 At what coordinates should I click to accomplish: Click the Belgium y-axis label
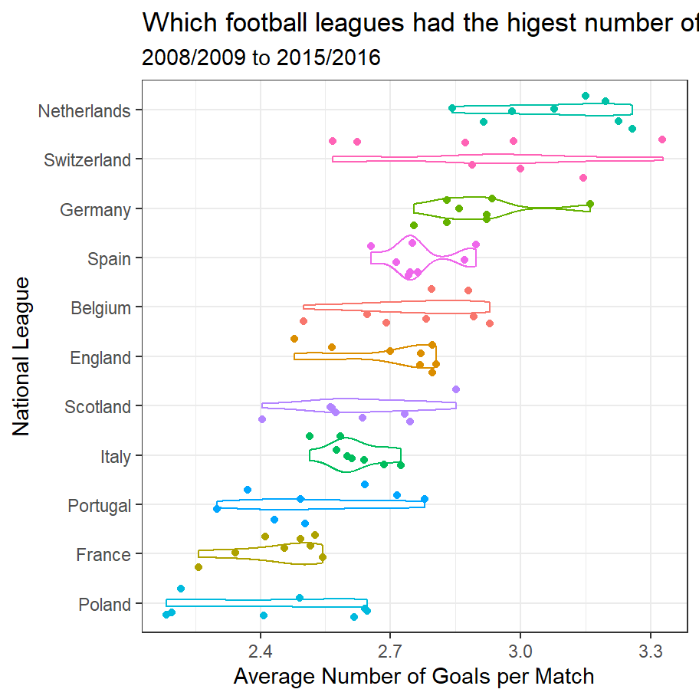(x=100, y=308)
